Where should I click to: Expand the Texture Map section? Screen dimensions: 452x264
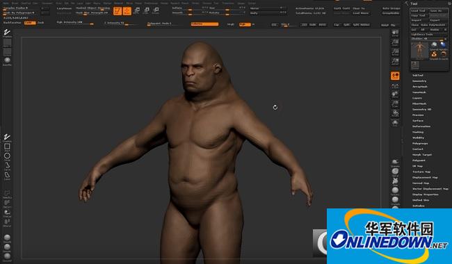(421, 172)
